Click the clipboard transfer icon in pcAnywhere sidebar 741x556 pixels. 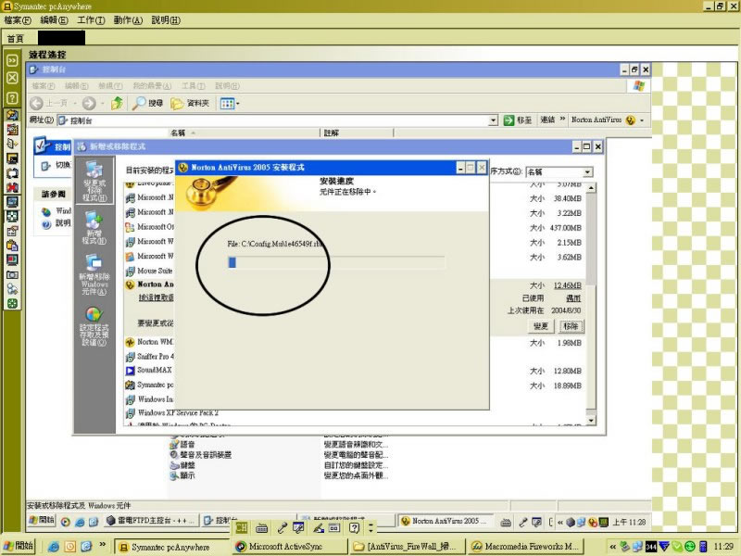click(x=12, y=246)
